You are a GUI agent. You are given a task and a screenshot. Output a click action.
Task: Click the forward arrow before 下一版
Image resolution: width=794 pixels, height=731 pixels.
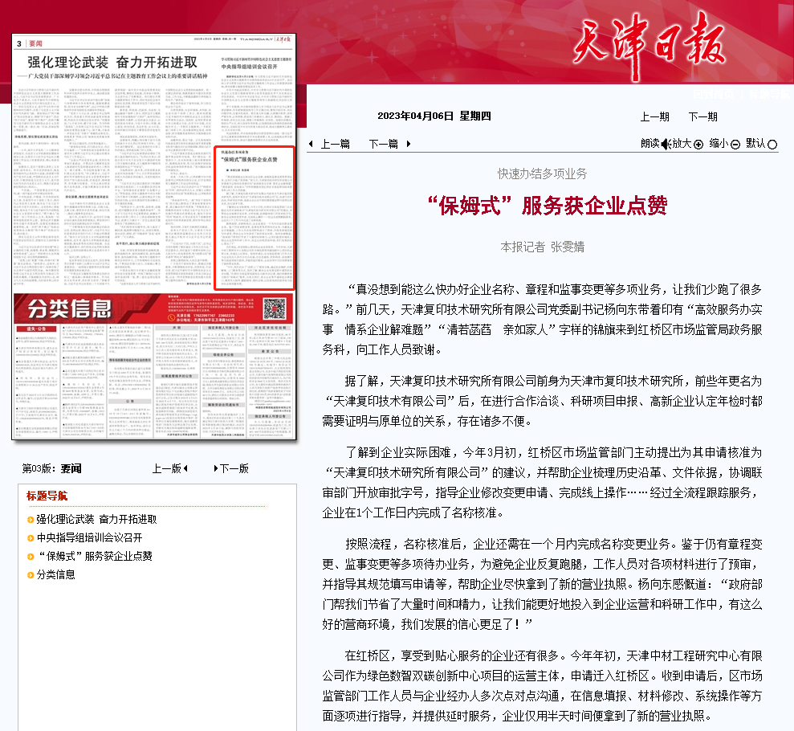click(x=215, y=468)
